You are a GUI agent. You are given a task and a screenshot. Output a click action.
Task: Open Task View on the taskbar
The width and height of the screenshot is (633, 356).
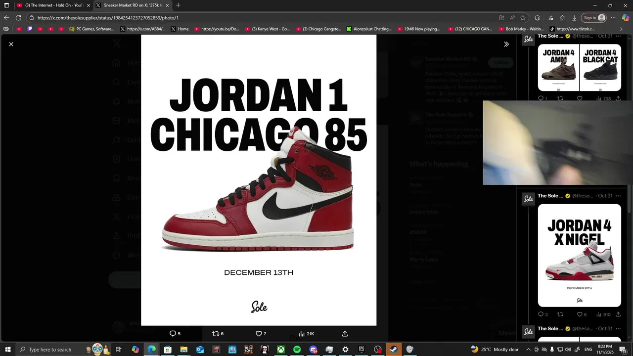pyautogui.click(x=119, y=350)
